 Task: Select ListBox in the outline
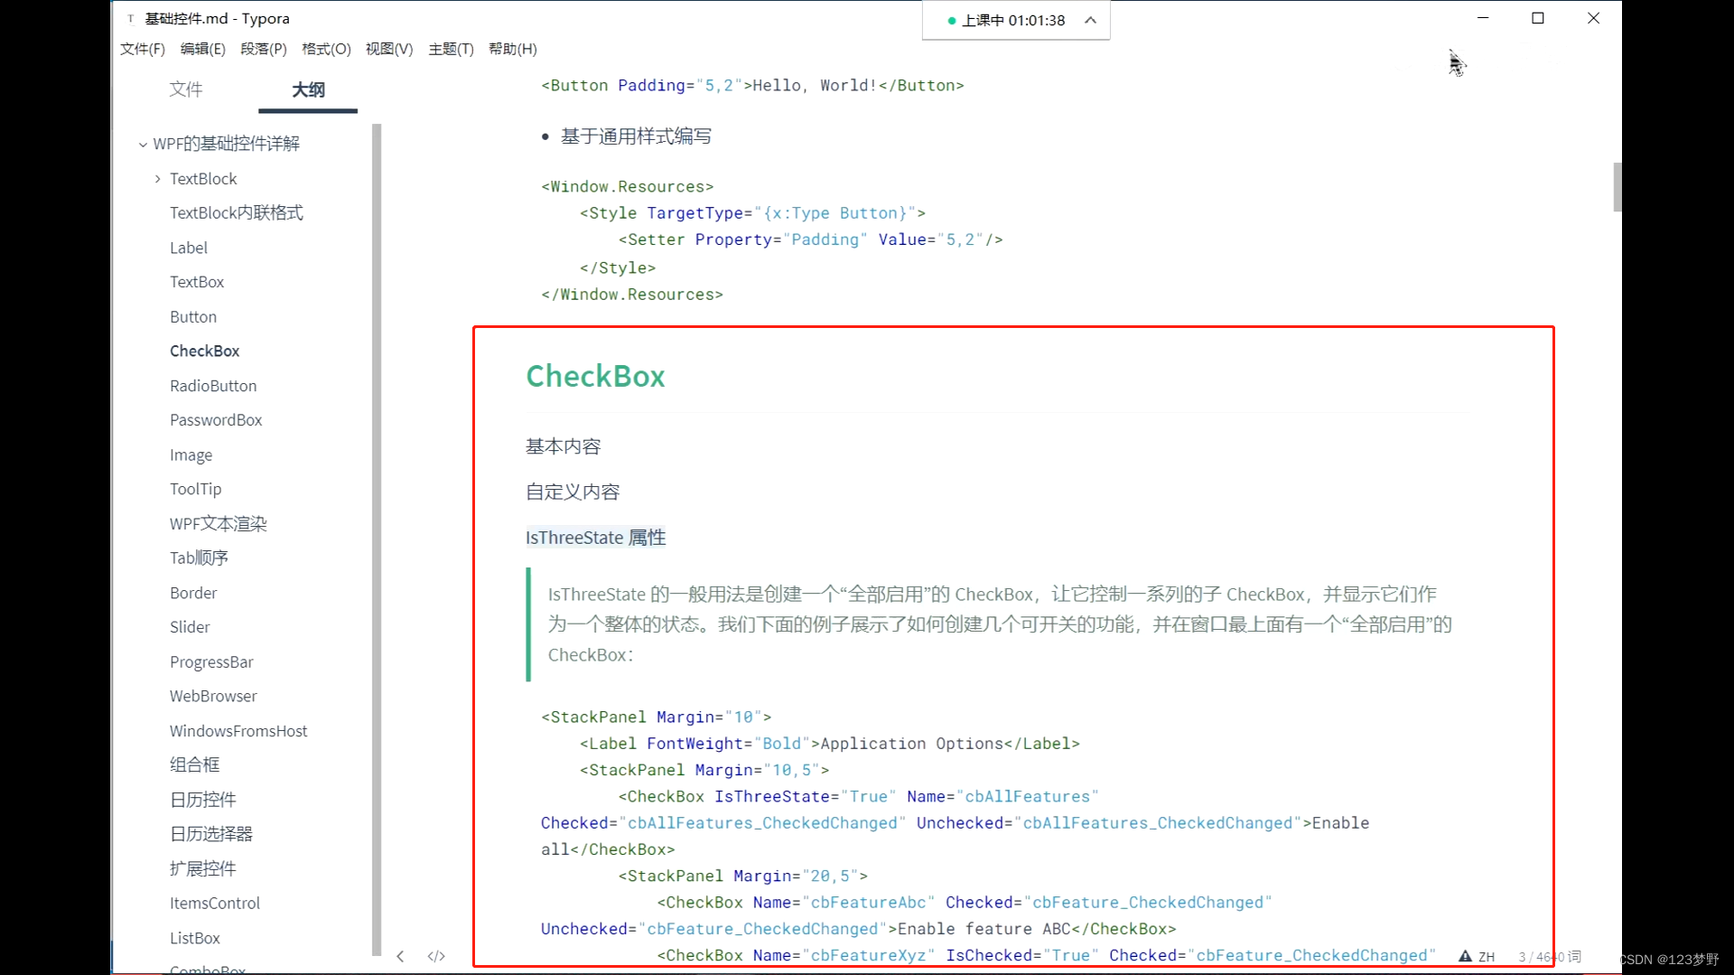pyautogui.click(x=195, y=938)
